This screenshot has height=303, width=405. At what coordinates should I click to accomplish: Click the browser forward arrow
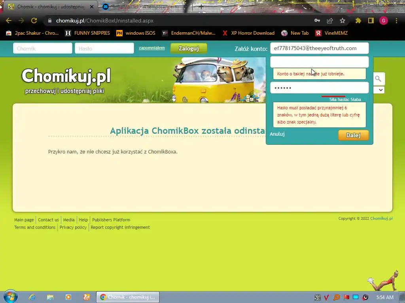coord(21,21)
